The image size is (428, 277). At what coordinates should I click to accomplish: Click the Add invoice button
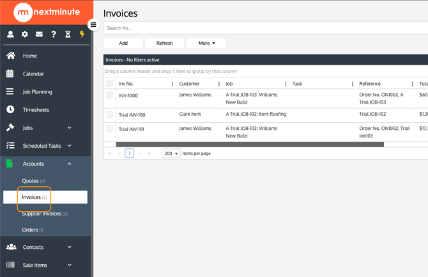[x=123, y=43]
